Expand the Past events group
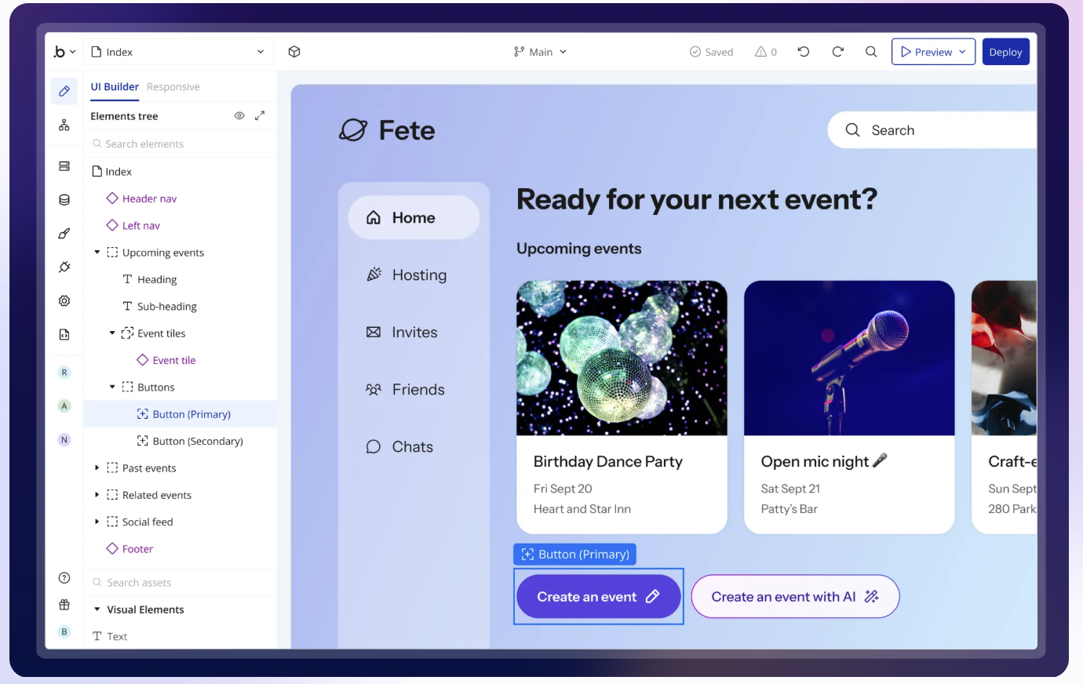 (x=97, y=468)
